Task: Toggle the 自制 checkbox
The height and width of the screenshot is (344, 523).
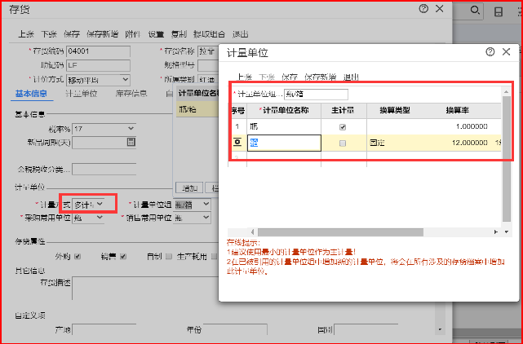Action: point(169,256)
